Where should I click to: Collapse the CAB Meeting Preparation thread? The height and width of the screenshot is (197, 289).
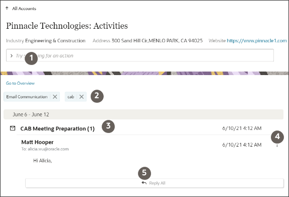pos(57,128)
